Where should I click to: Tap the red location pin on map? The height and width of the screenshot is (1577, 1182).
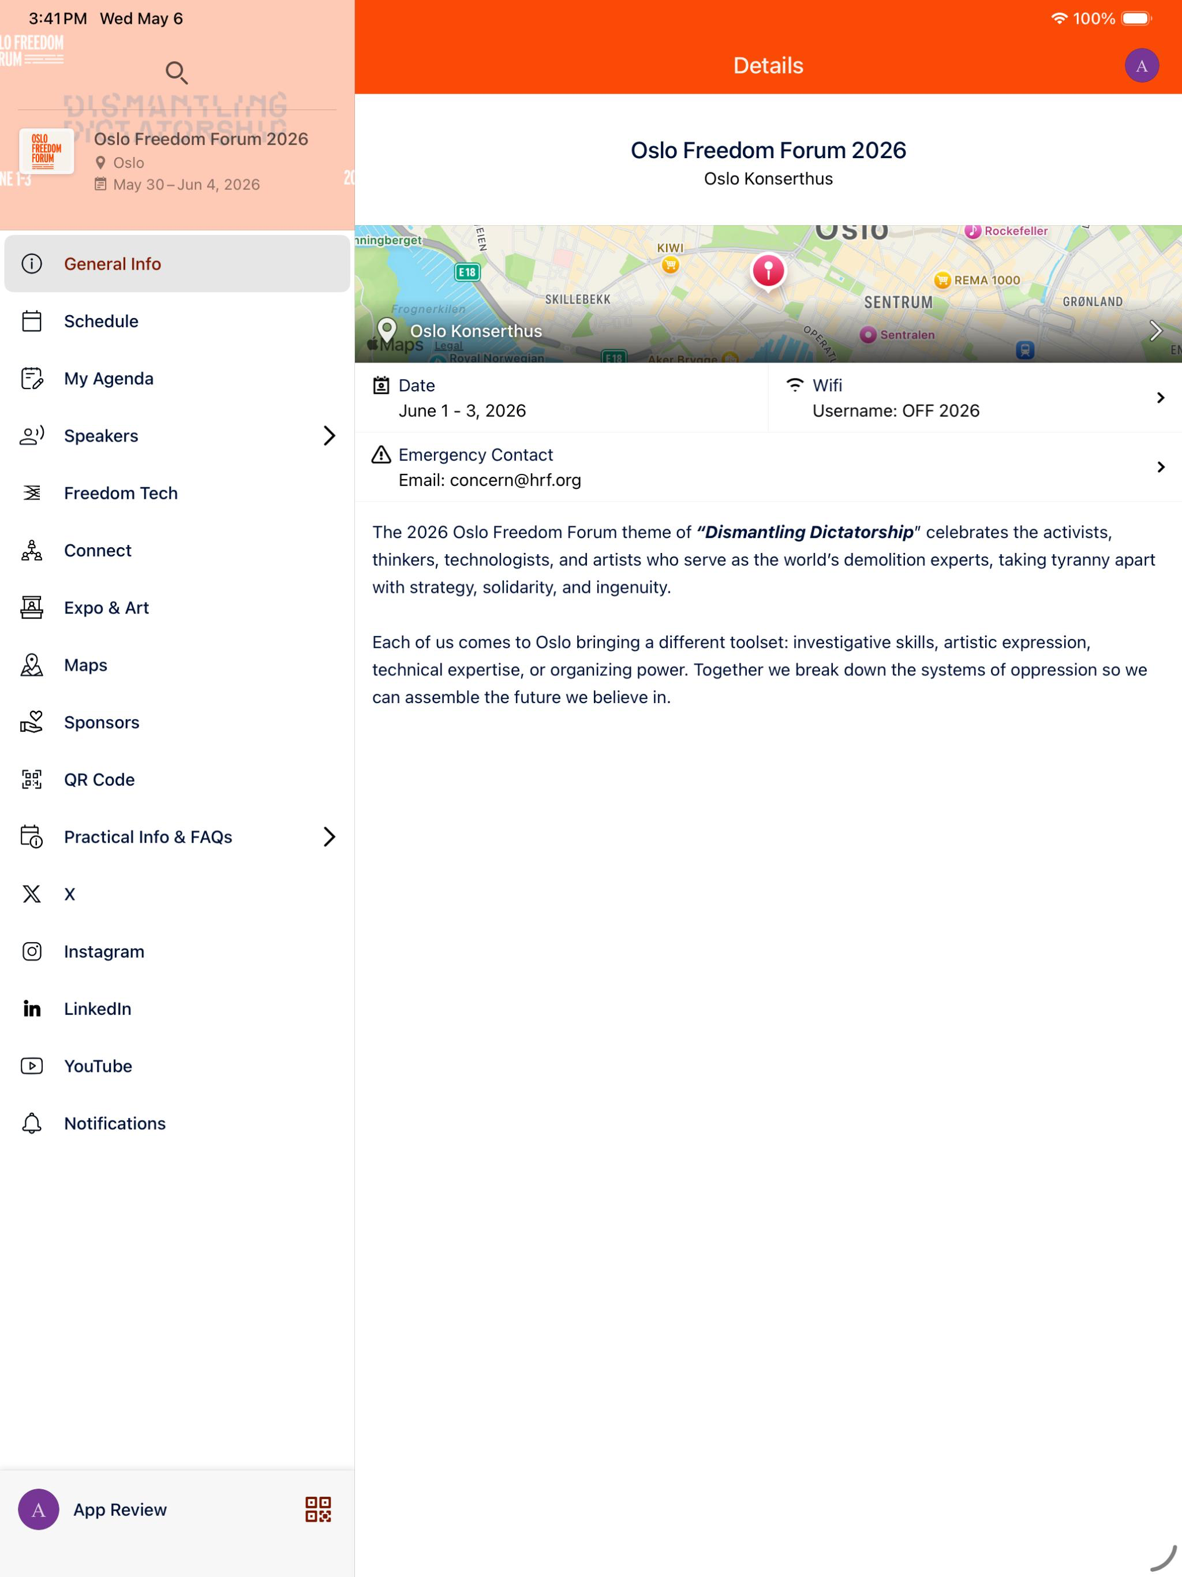point(768,272)
